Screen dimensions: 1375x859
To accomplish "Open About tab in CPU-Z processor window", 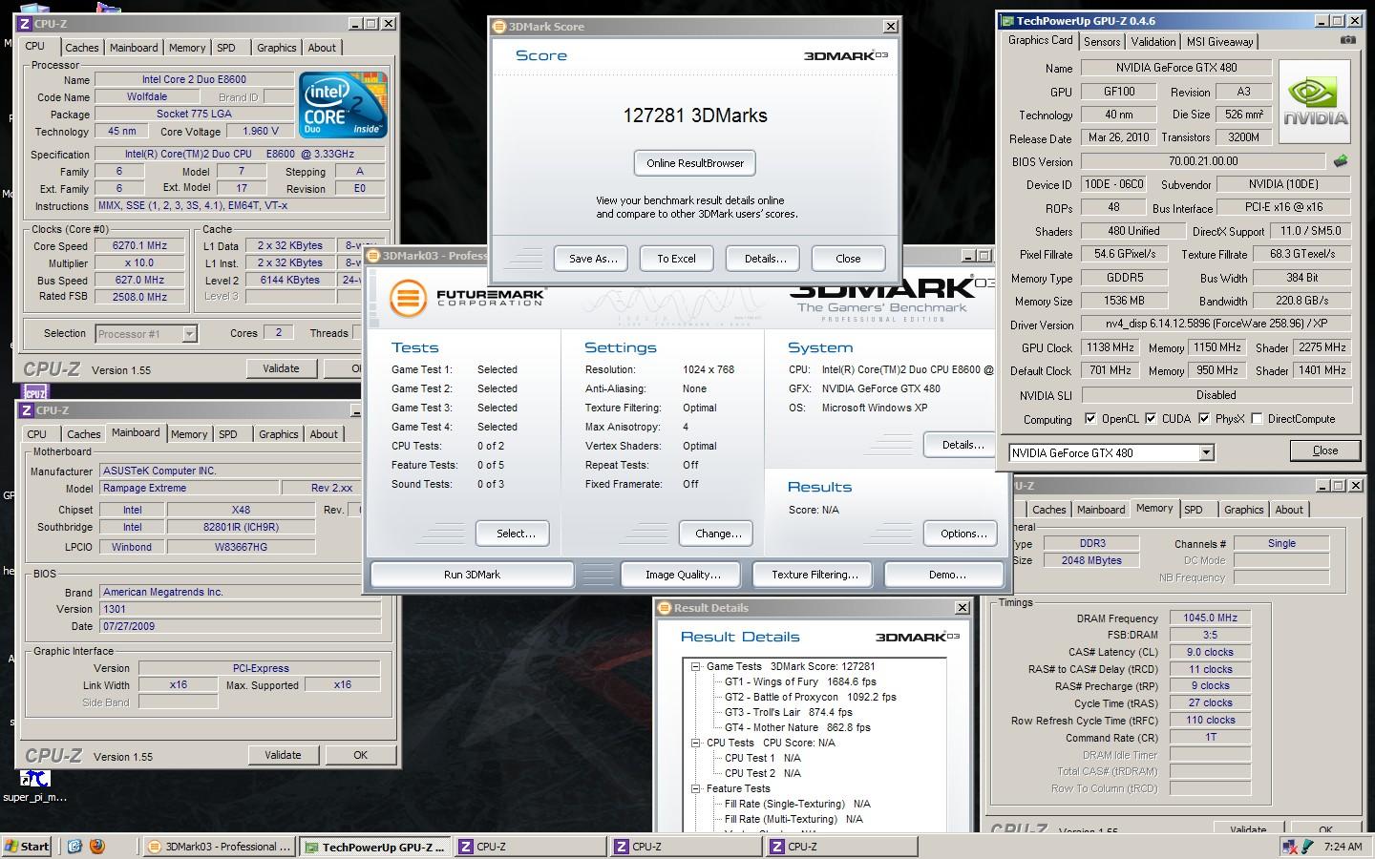I will 322,48.
